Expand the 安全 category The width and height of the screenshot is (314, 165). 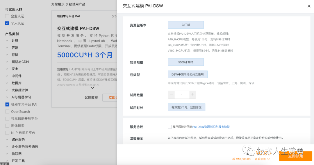[x=7, y=69]
